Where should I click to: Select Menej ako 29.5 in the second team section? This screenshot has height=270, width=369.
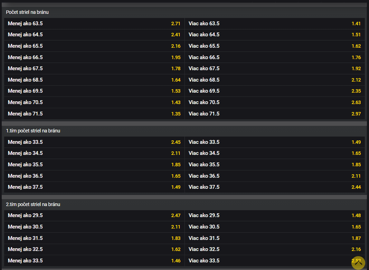point(94,215)
